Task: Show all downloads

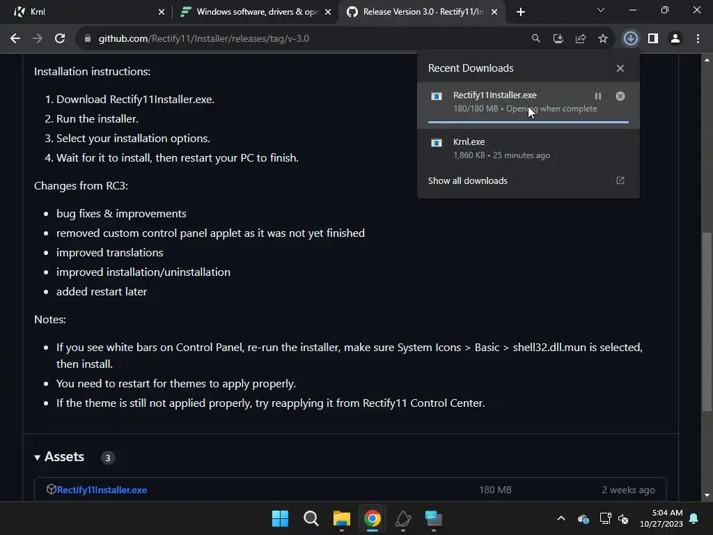Action: click(x=467, y=180)
